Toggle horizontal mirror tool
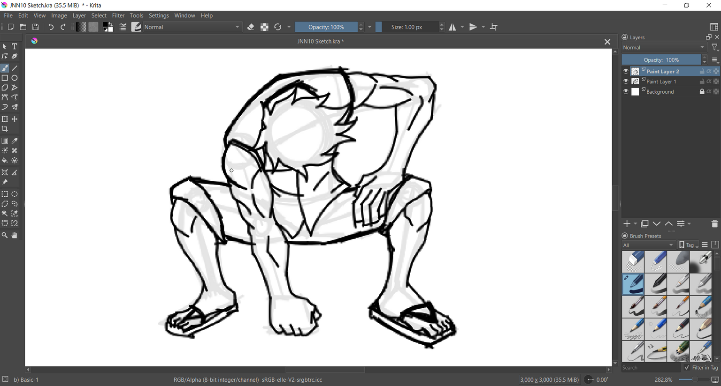The width and height of the screenshot is (721, 386). [453, 27]
